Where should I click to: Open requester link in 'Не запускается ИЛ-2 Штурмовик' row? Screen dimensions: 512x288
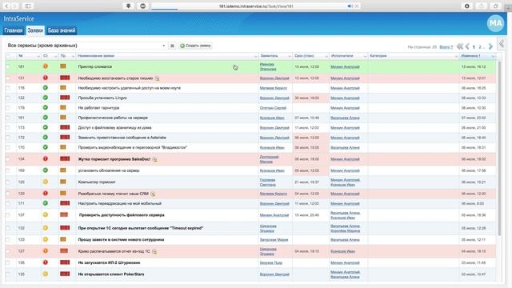click(x=271, y=263)
